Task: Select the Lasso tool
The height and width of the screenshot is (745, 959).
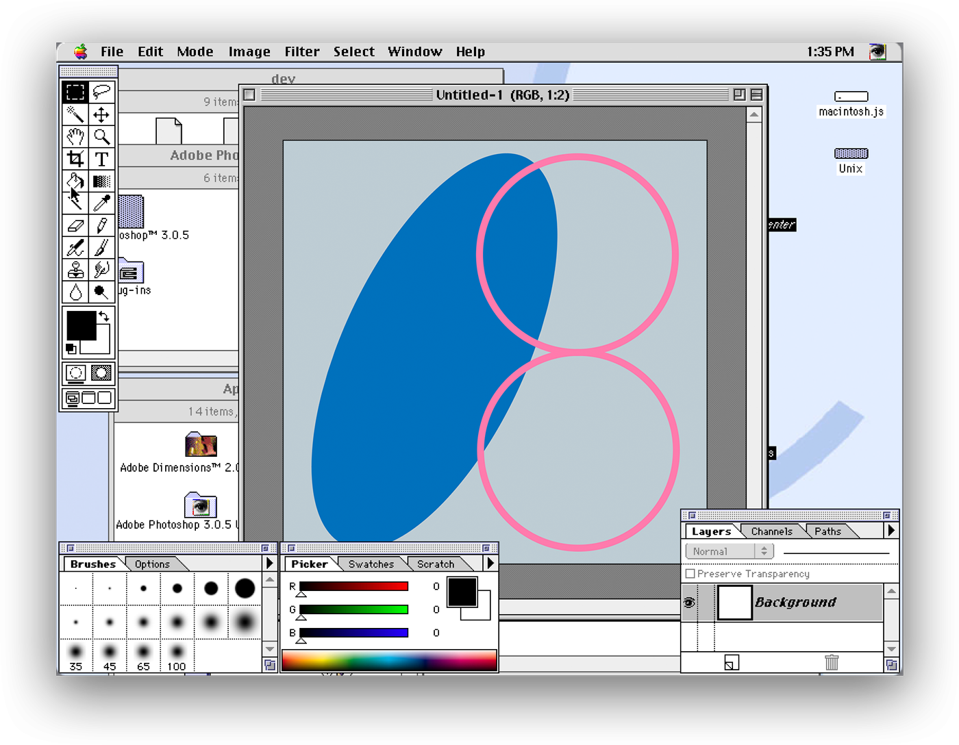Action: coord(102,92)
